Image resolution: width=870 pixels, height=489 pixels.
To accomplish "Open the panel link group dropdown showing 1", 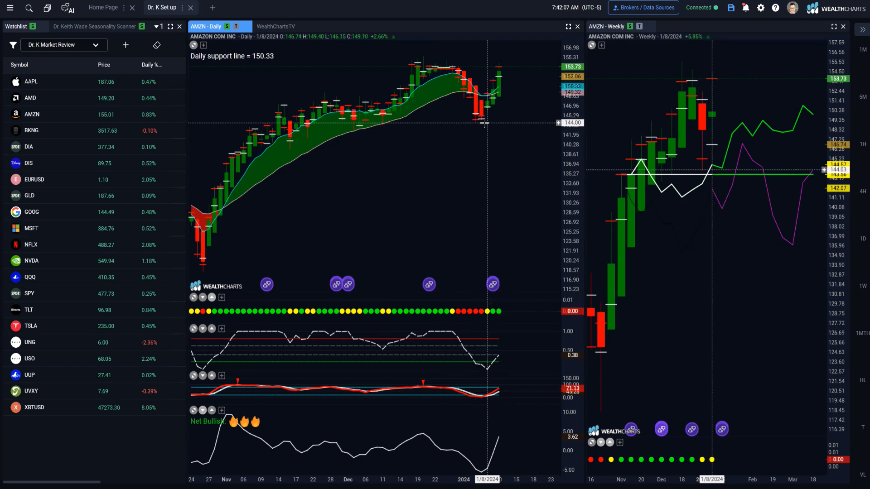I will (x=159, y=26).
